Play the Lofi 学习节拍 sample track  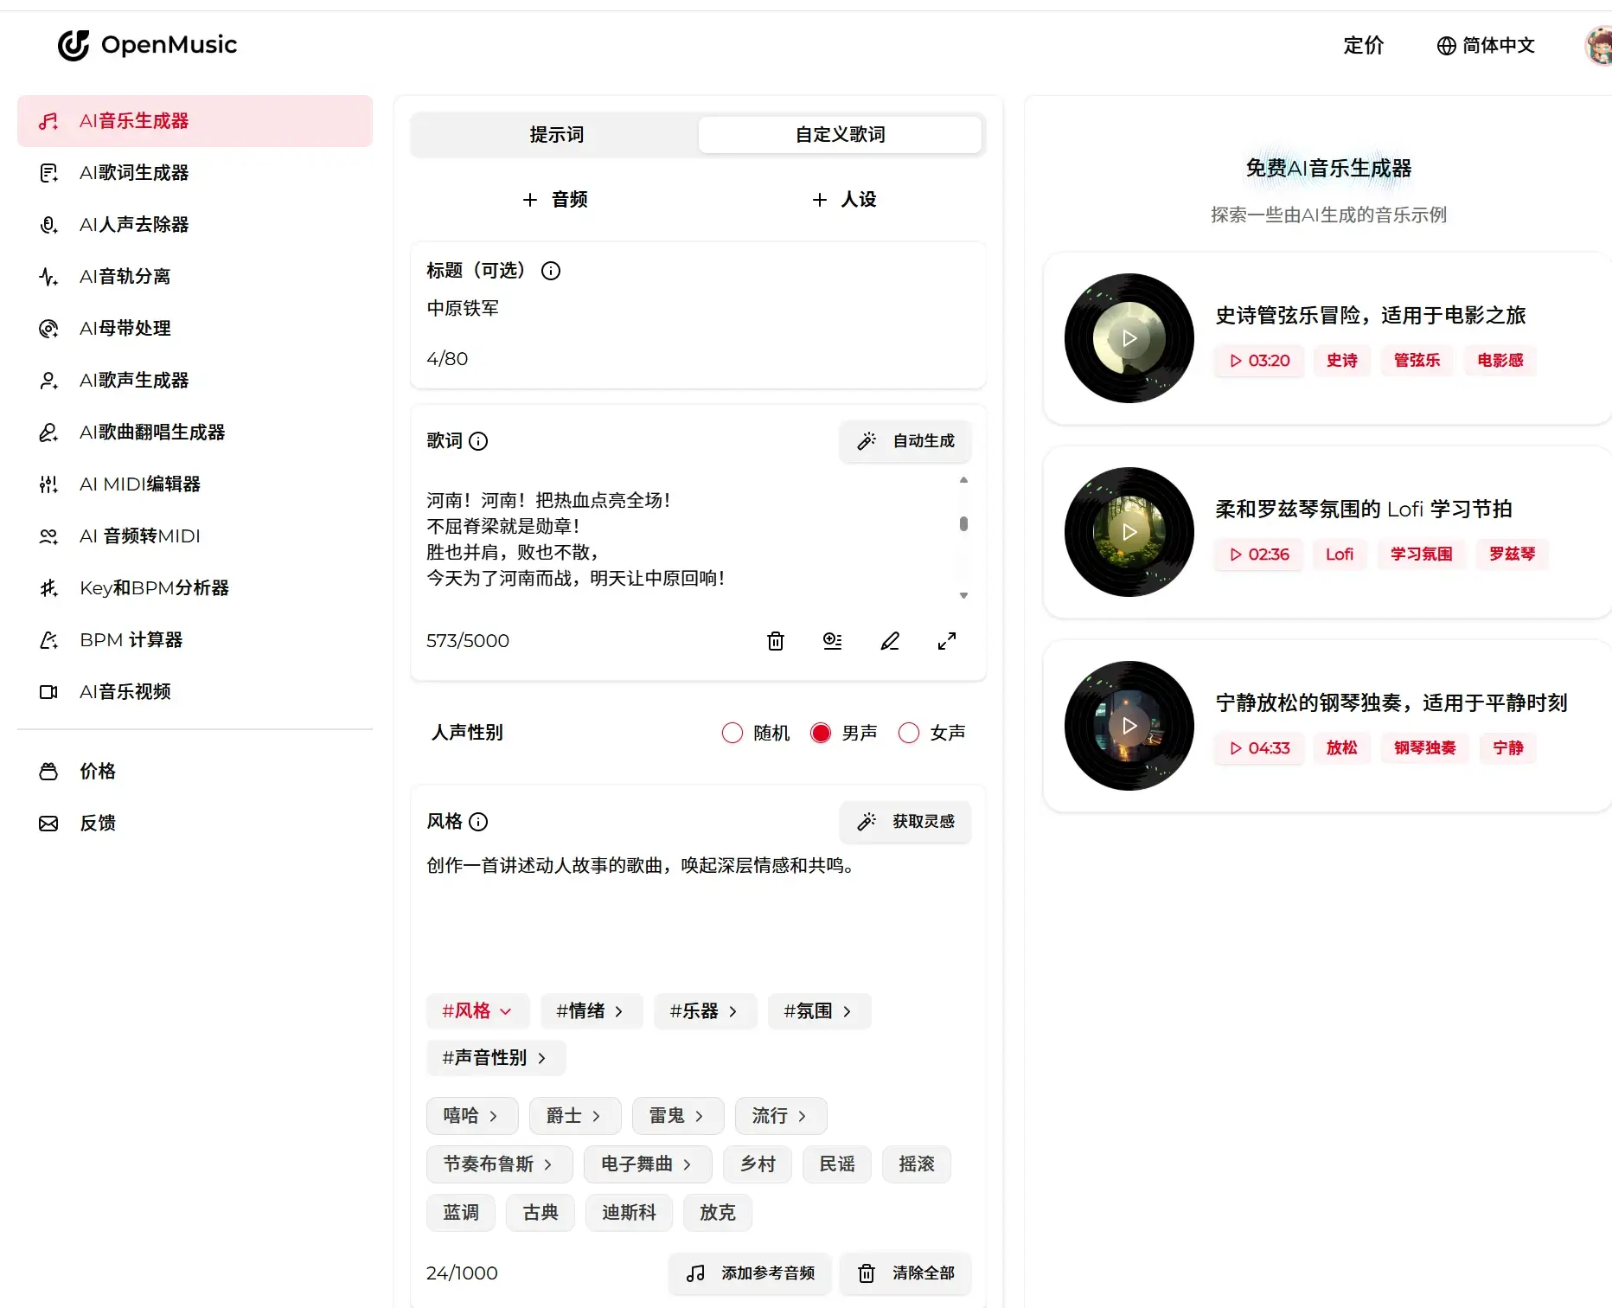click(1129, 532)
